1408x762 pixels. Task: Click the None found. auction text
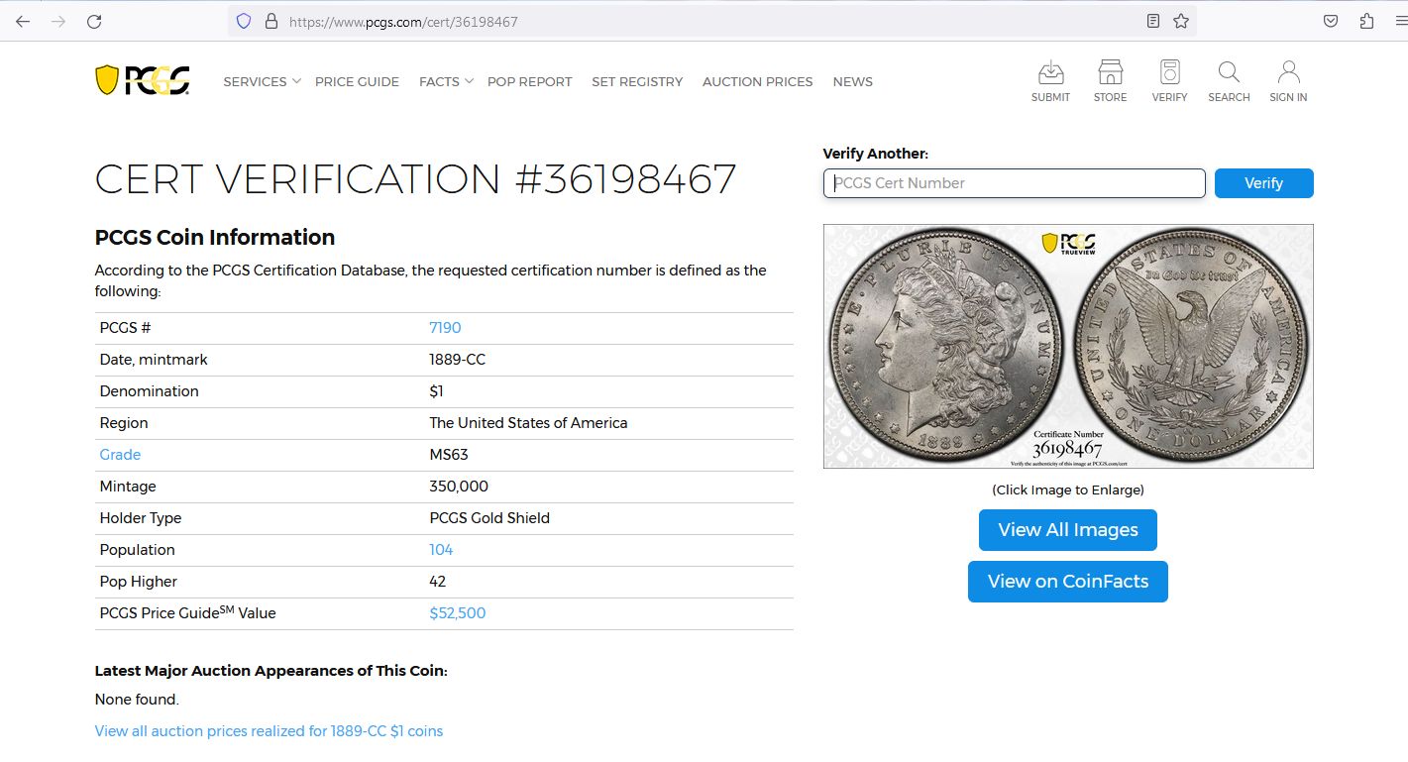pos(137,700)
